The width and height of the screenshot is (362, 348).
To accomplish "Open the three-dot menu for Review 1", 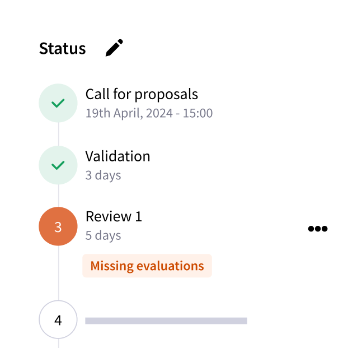I will tap(317, 229).
